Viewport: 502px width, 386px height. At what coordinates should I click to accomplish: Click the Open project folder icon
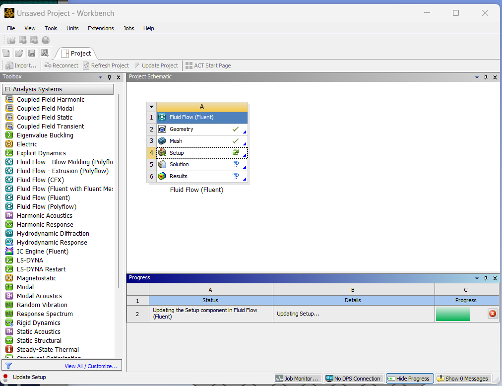pos(19,53)
